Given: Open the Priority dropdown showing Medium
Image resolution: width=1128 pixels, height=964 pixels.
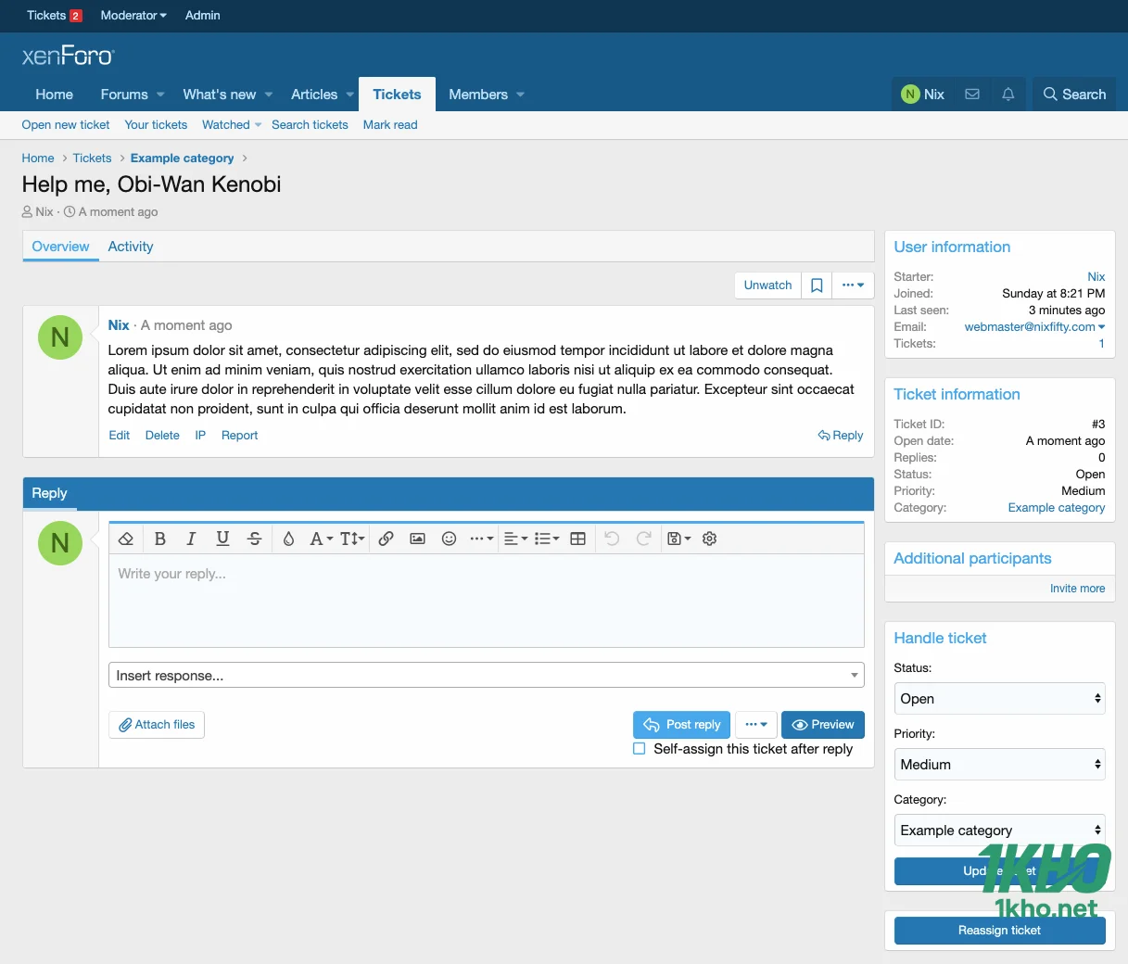Looking at the screenshot, I should tap(999, 764).
